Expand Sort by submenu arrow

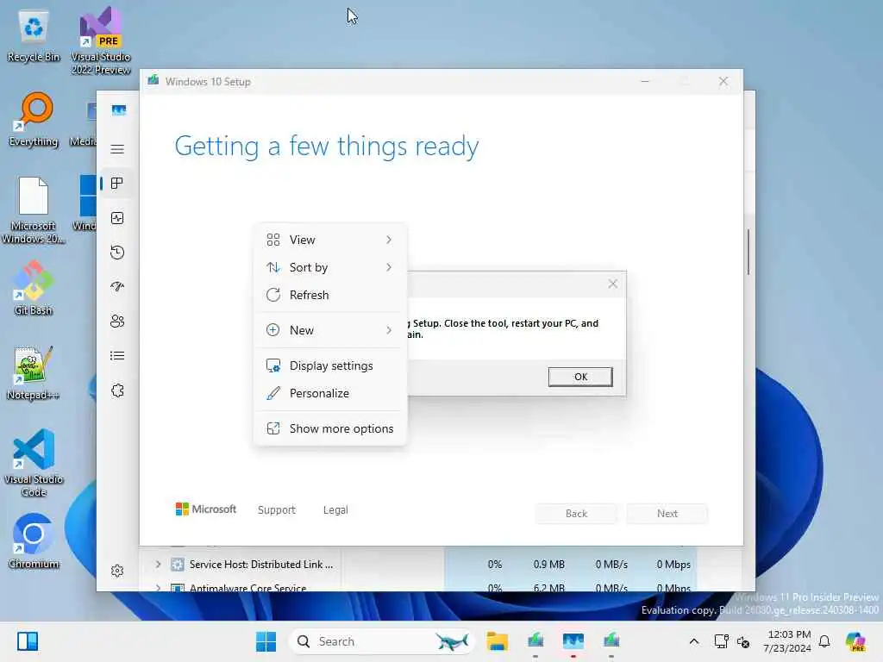[389, 267]
